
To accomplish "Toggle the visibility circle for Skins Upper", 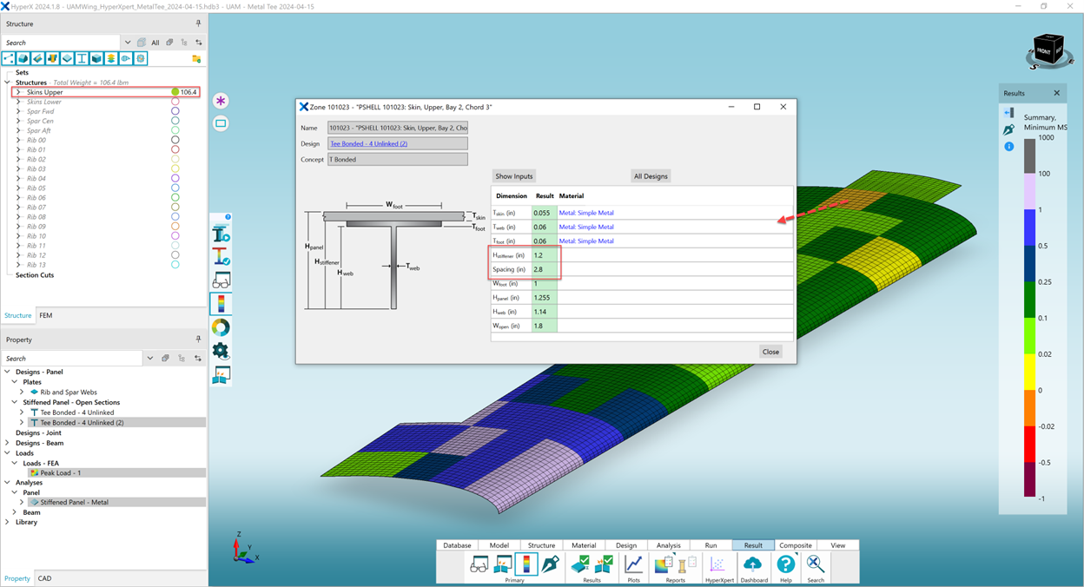I will [x=175, y=92].
